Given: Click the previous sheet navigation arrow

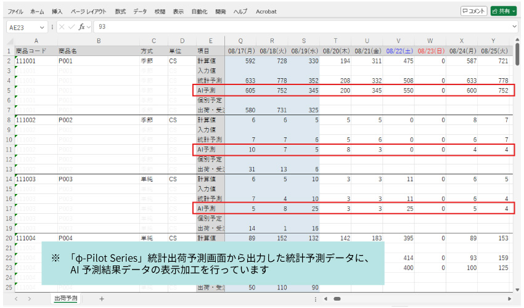Looking at the screenshot, I should (17, 299).
